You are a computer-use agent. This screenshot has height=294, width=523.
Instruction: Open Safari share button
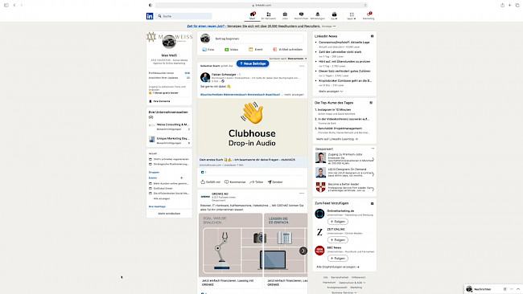coord(502,5)
